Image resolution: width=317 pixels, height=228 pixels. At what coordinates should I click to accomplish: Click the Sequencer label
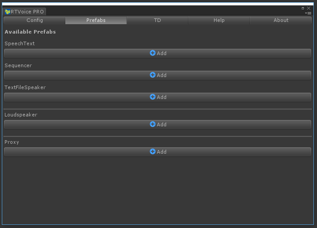tap(18, 65)
